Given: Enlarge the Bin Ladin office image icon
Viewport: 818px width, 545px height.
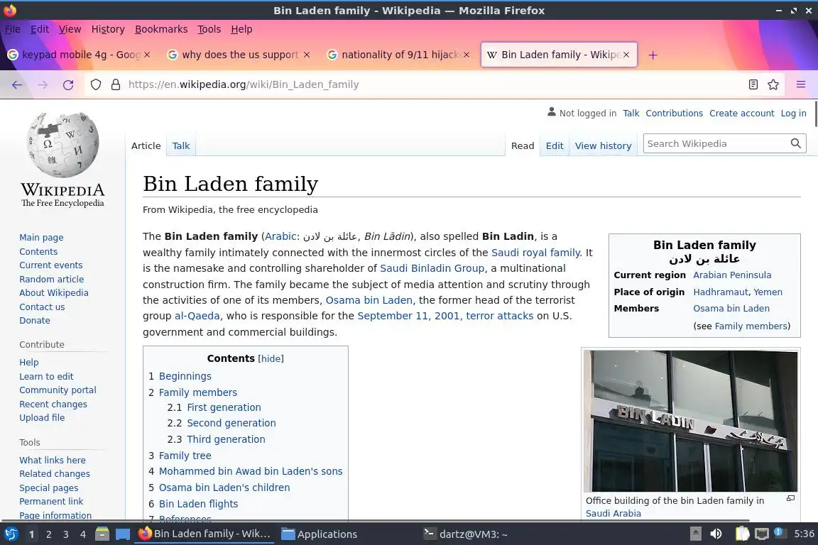Looking at the screenshot, I should 790,499.
